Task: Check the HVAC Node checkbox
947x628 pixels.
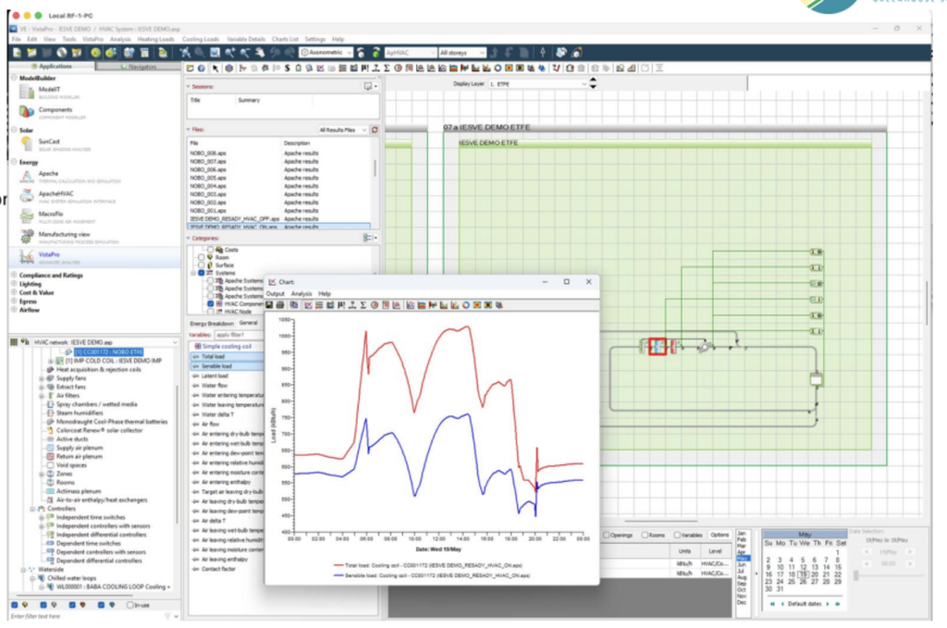Action: click(210, 312)
